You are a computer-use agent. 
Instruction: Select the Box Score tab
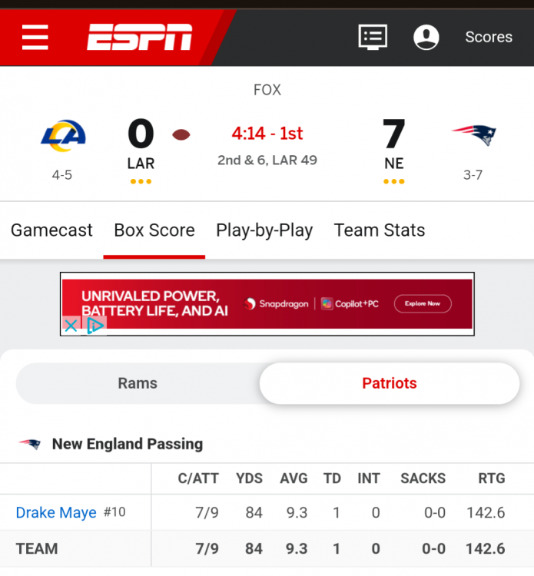(x=154, y=230)
